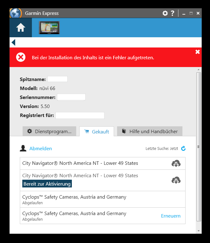Switch to the Dienstprogram... tab

pos(49,131)
